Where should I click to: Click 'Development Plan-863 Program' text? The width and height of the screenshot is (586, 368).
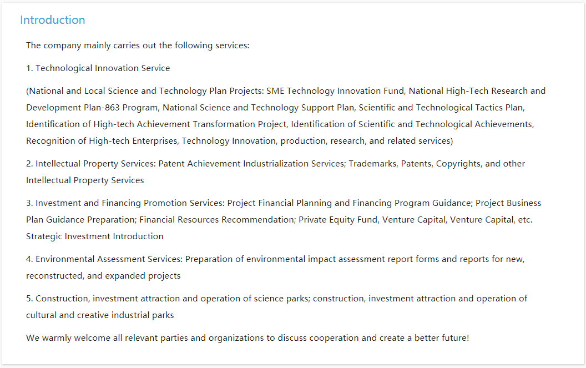coord(92,108)
